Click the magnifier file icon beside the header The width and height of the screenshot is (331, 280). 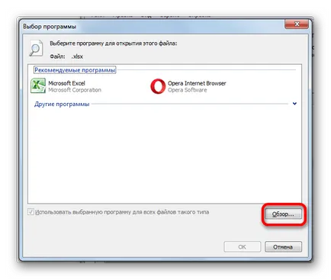[36, 48]
